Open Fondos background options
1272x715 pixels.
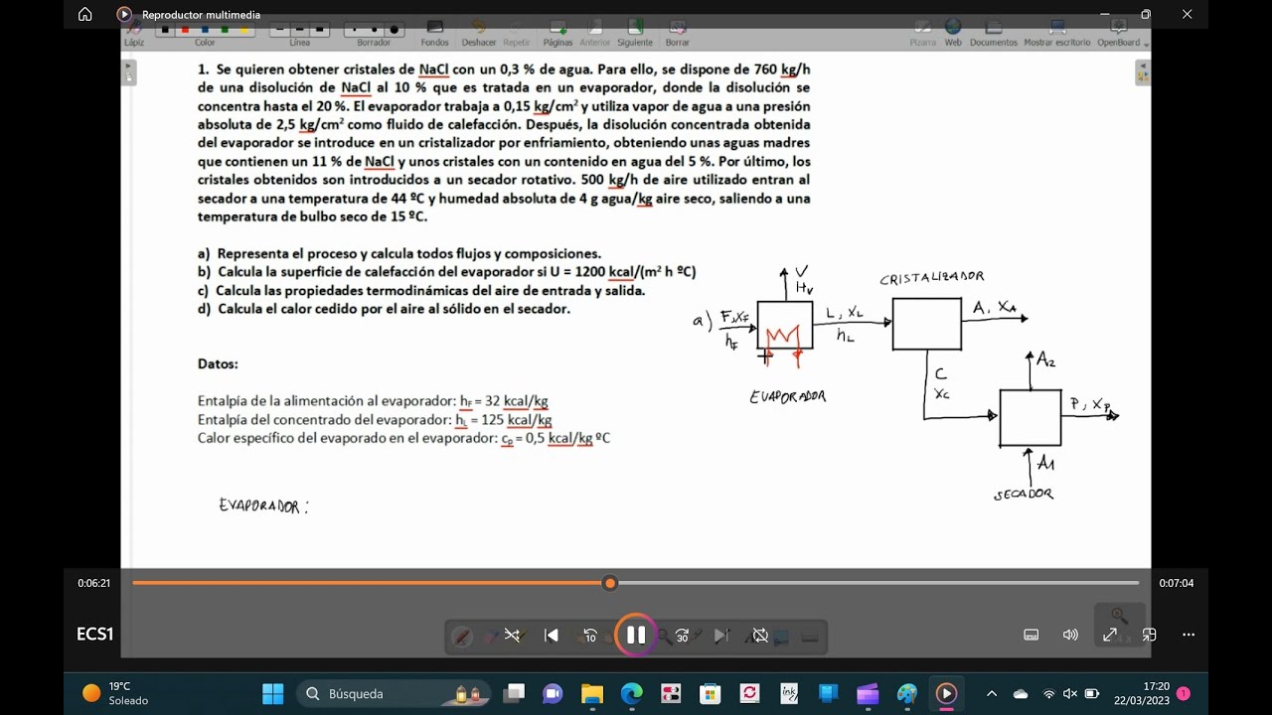click(x=434, y=34)
